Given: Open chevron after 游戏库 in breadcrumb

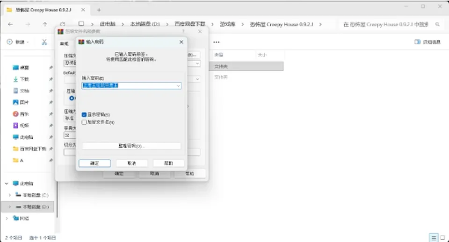Looking at the screenshot, I should pyautogui.click(x=243, y=25).
